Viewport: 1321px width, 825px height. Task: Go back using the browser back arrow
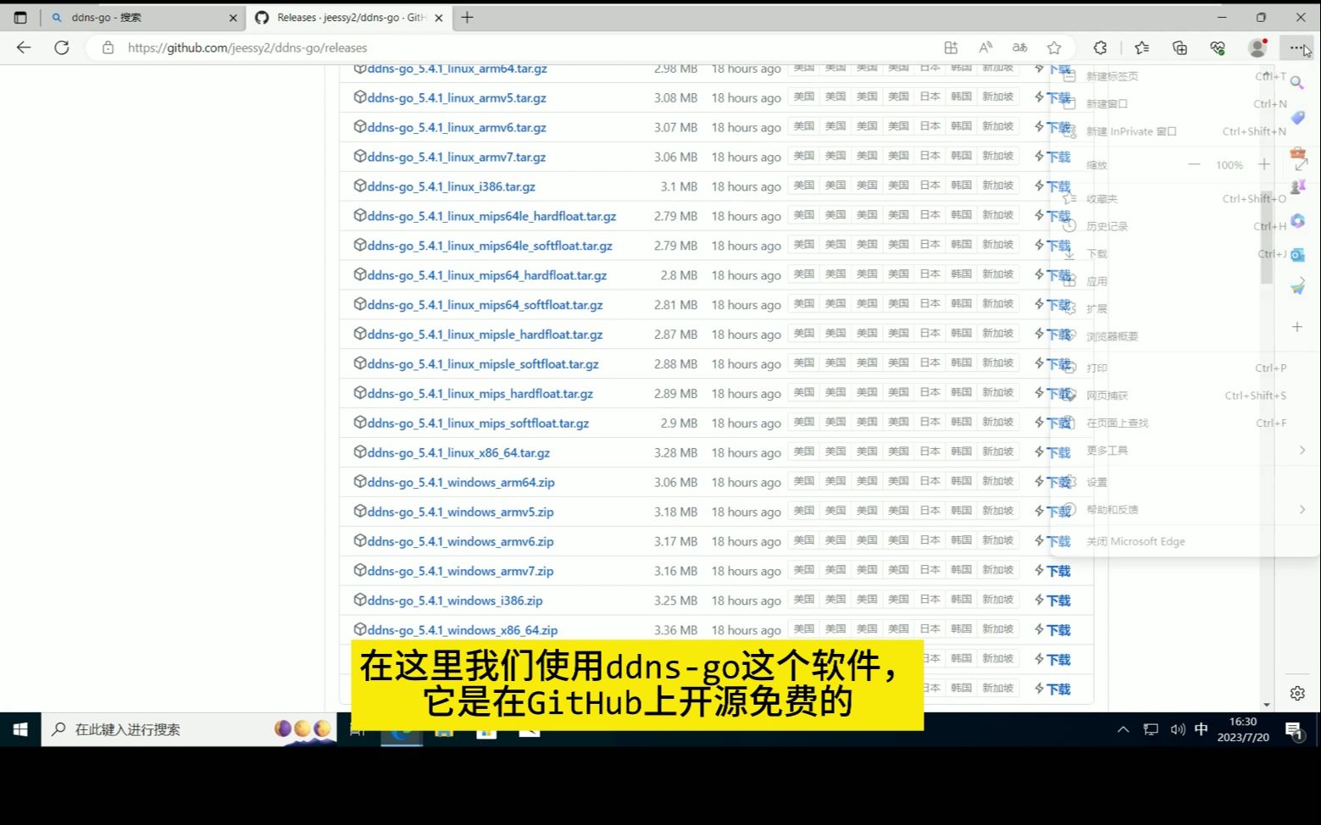click(24, 47)
